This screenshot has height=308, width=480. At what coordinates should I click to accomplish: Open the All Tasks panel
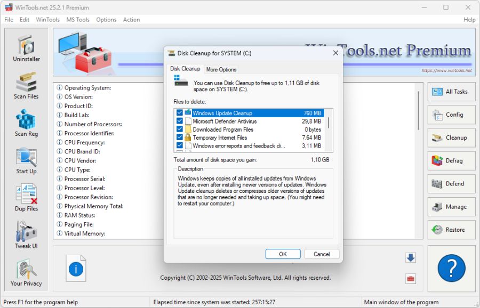451,92
